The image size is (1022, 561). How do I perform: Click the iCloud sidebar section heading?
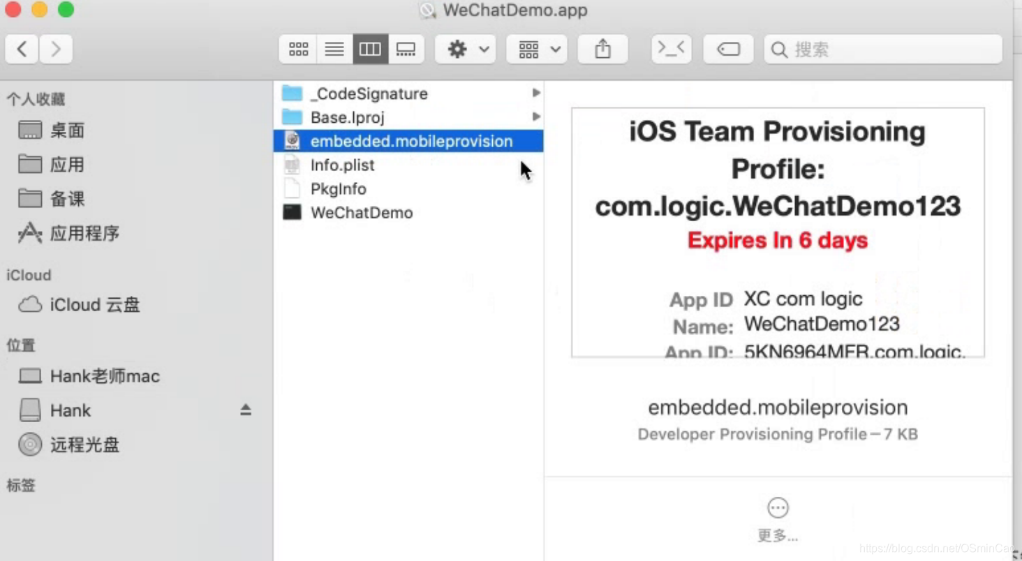click(x=29, y=275)
